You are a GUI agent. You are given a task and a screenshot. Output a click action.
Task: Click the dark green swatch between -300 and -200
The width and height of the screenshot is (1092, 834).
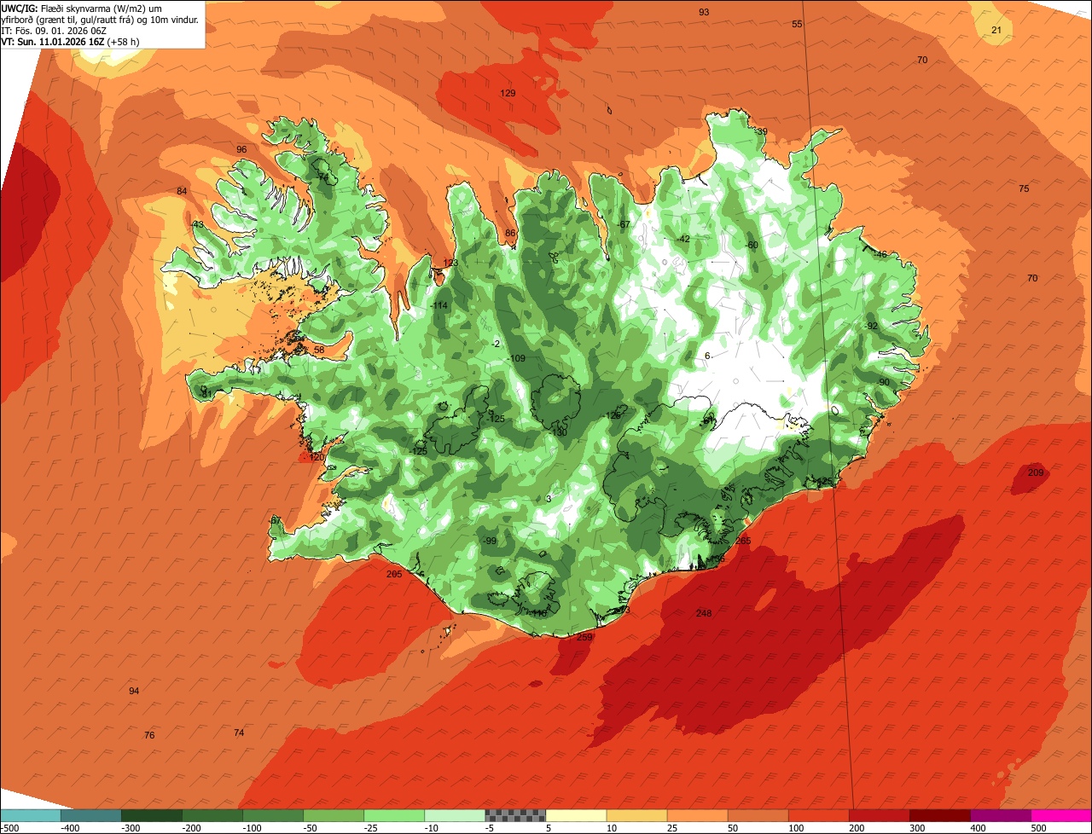(x=151, y=815)
